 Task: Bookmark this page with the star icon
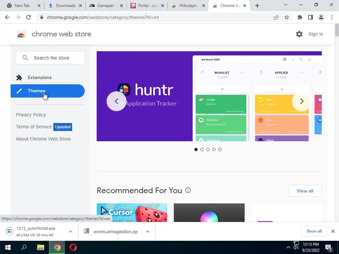[287, 17]
